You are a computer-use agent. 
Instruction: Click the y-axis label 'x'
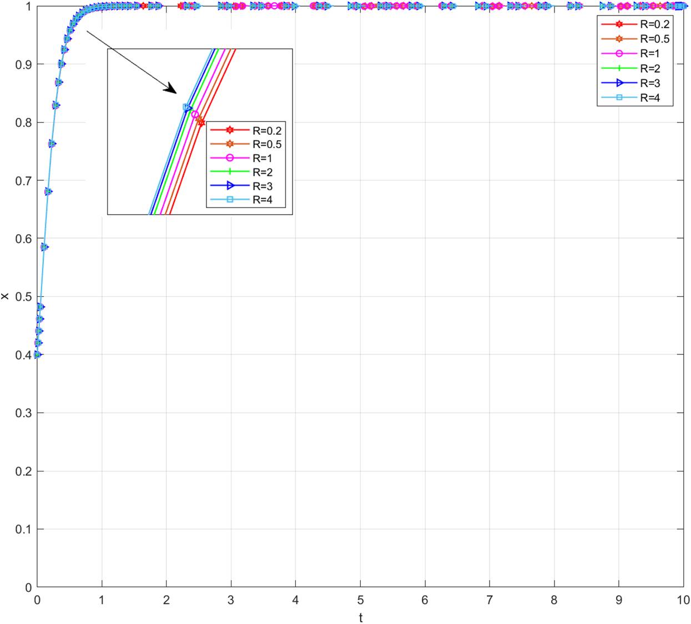6,297
